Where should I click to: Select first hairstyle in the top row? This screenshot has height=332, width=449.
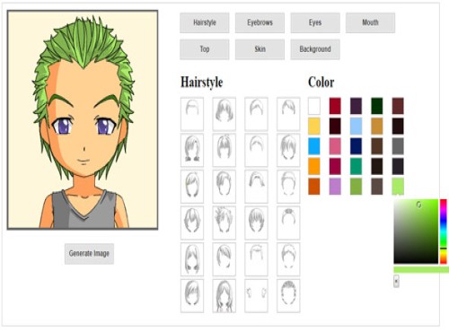coord(192,114)
